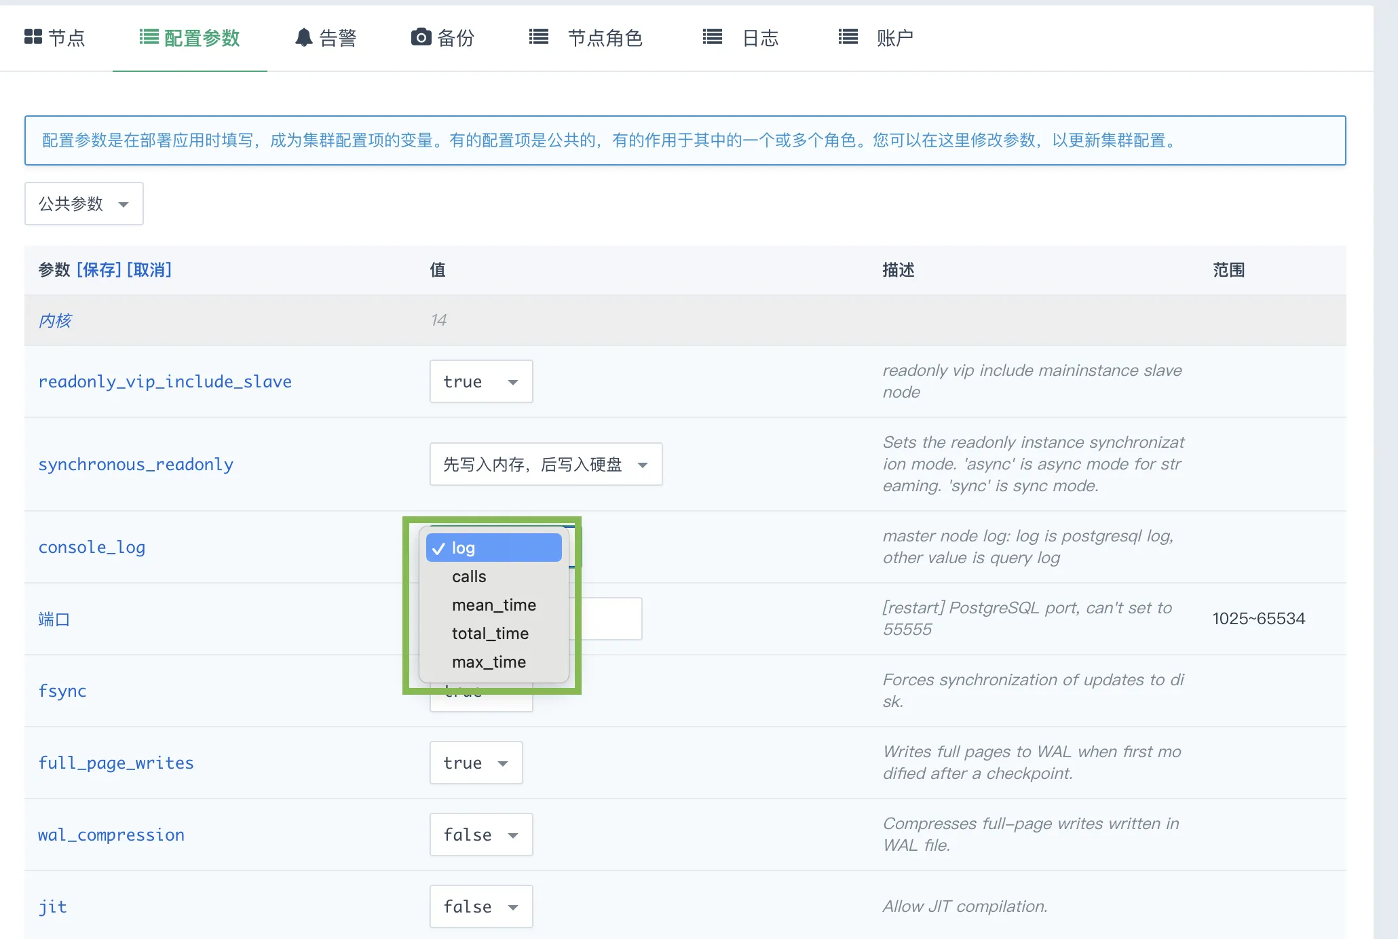Viewport: 1398px width, 939px height.
Task: Open the 告警 tab
Action: tap(326, 38)
